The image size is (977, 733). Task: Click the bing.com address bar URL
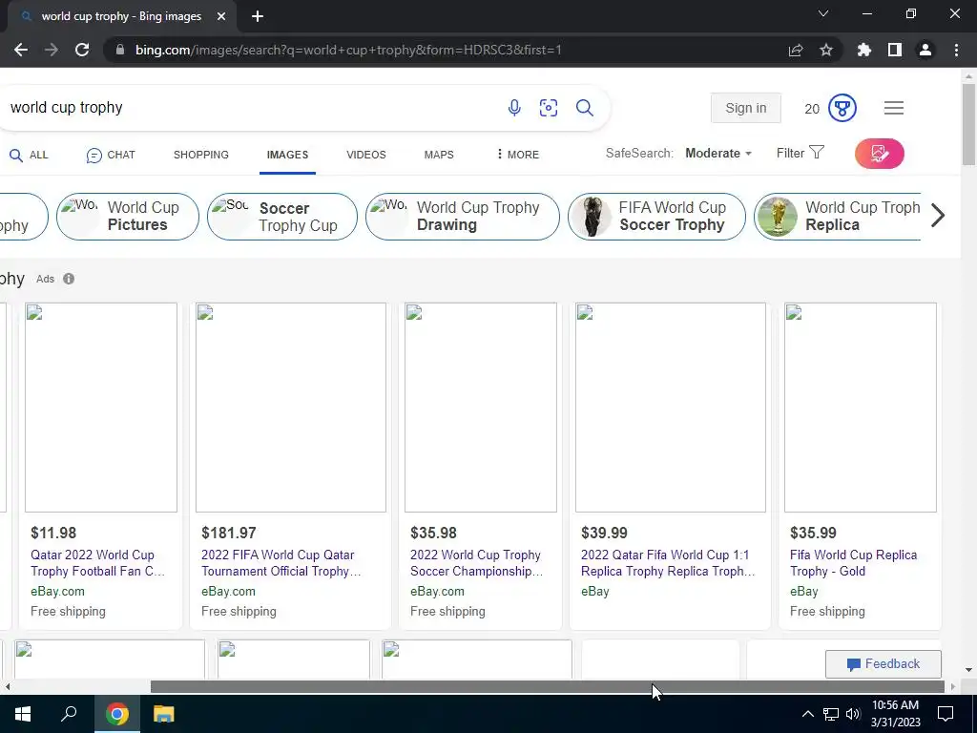348,50
